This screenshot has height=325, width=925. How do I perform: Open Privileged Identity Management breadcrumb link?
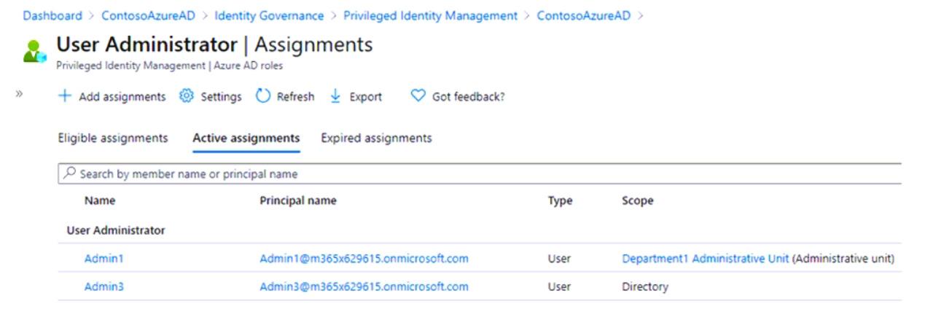[430, 16]
